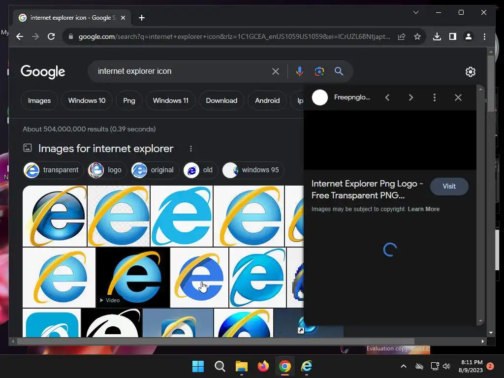
Task: Open 'Internet Explorer Png Logo' title link
Action: (x=367, y=189)
